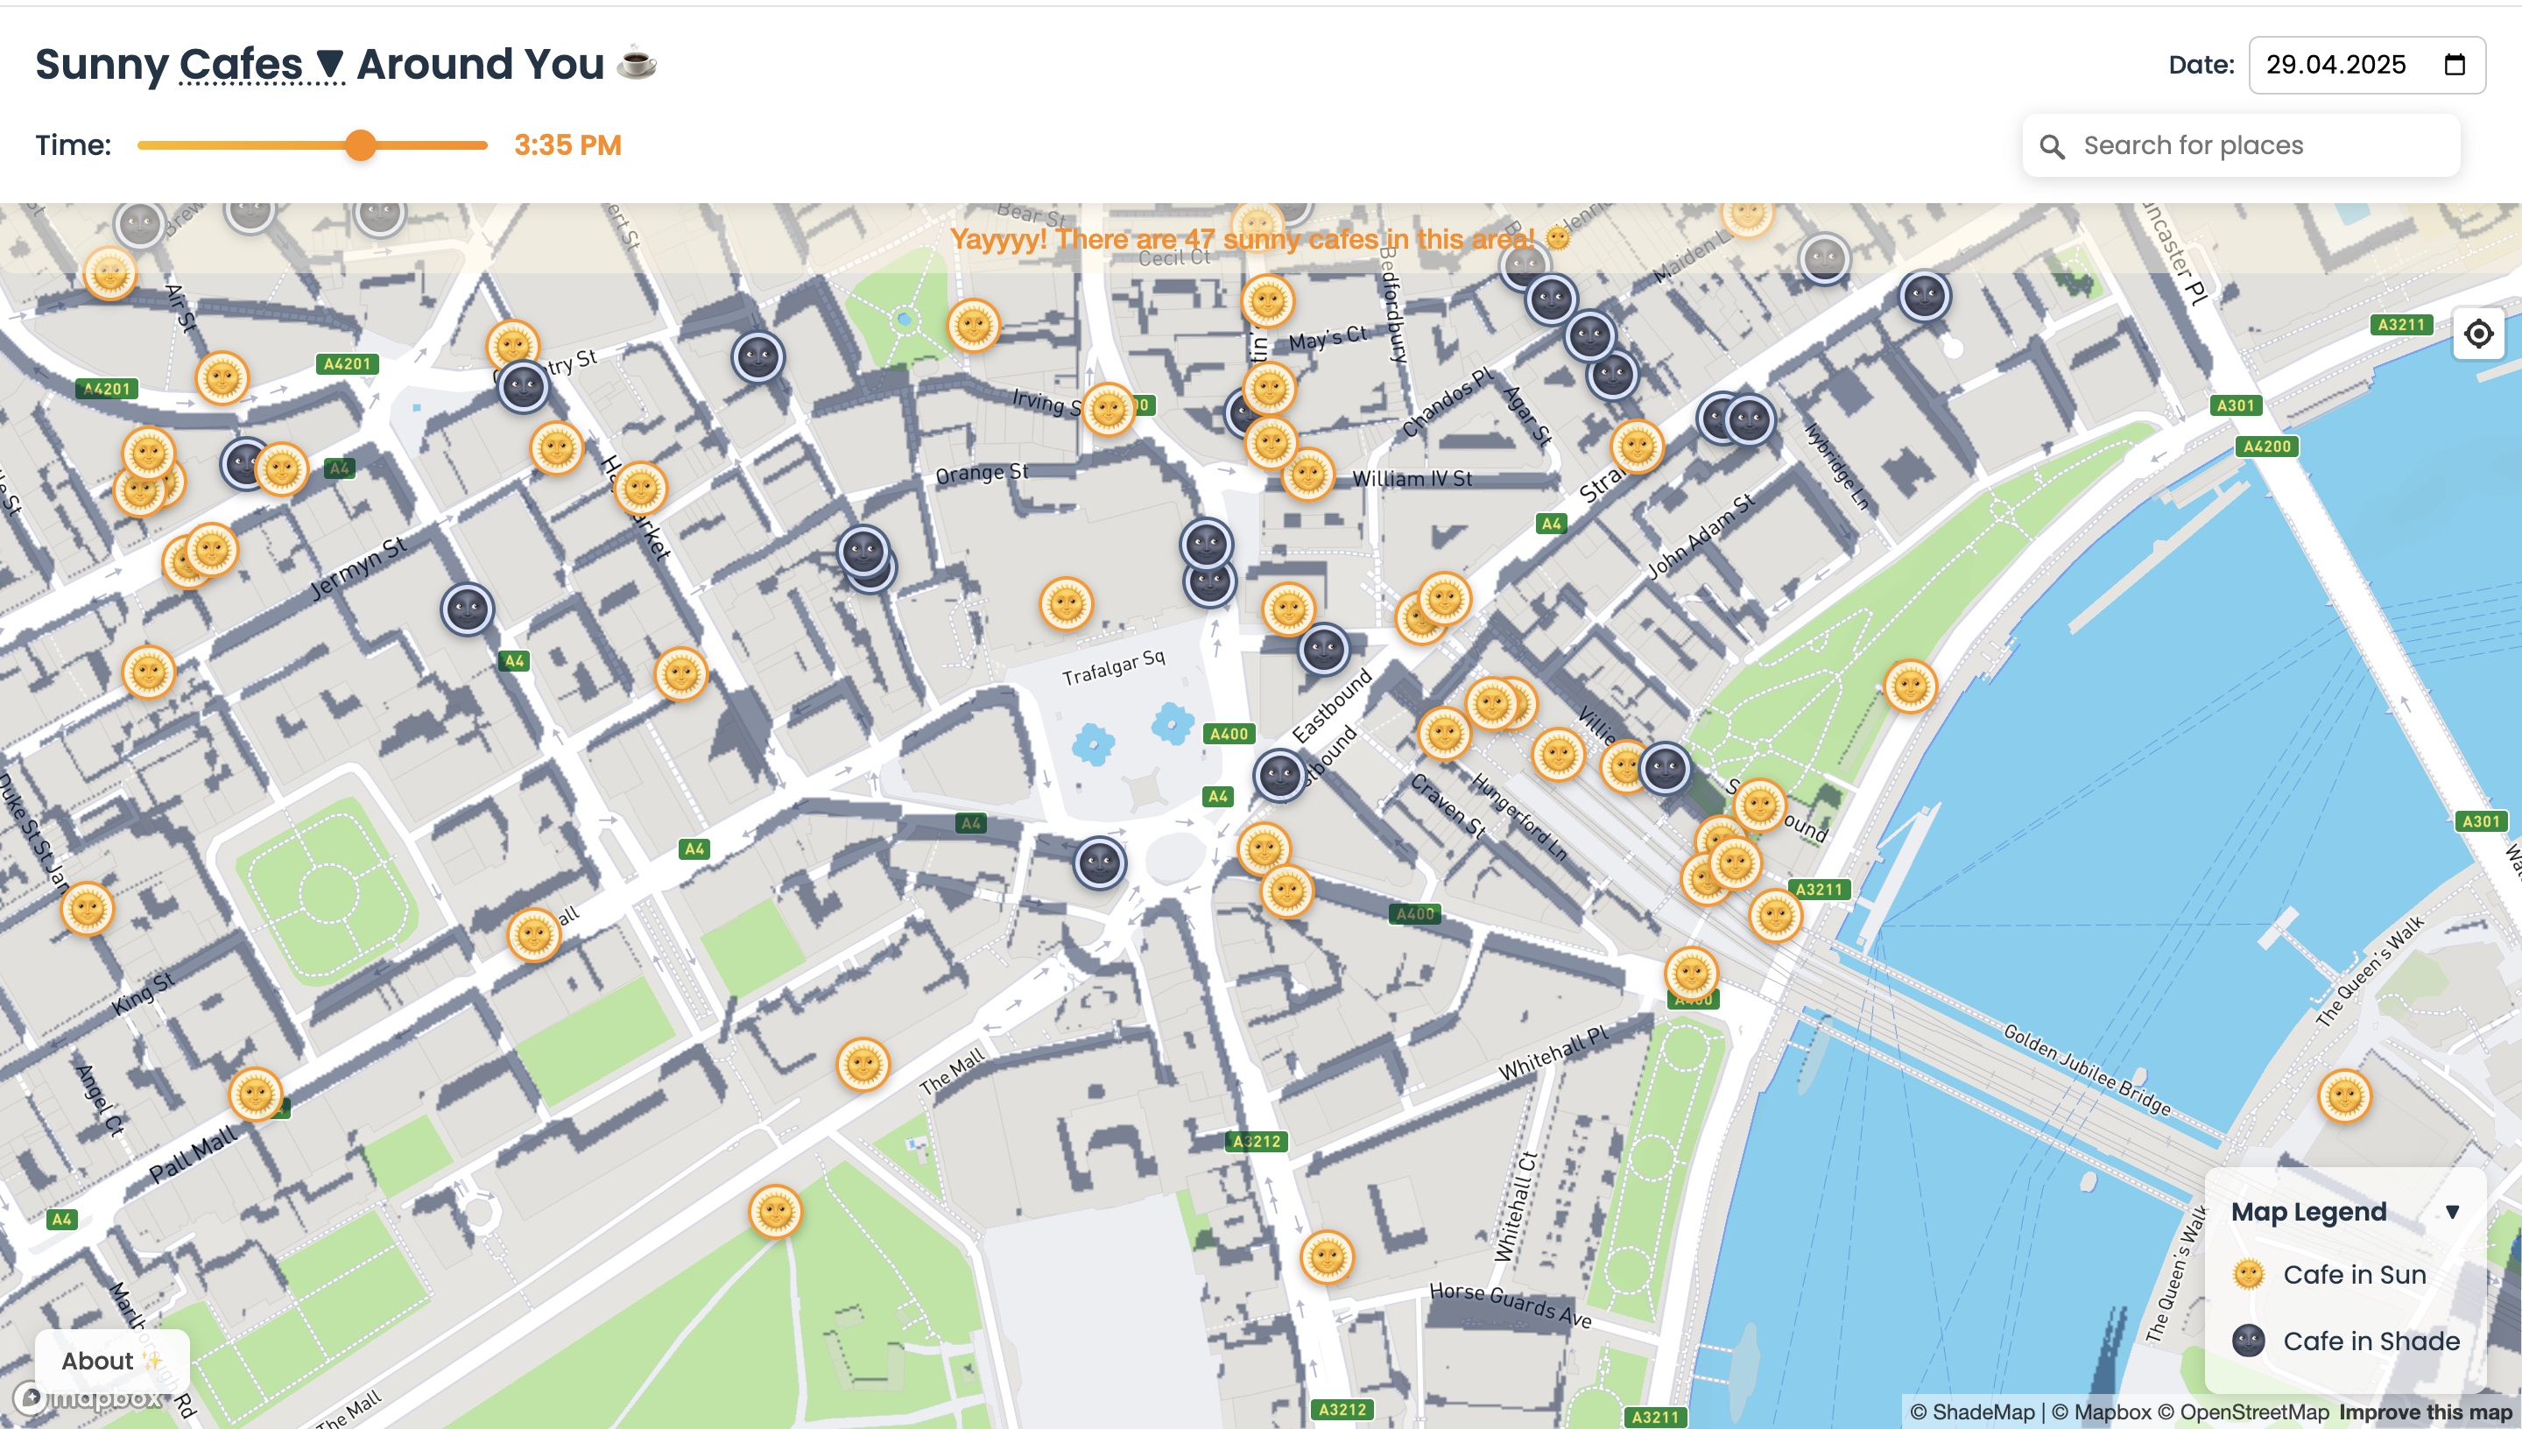2522x1429 pixels.
Task: Click the Mapbox logo
Action: pyautogui.click(x=88, y=1397)
